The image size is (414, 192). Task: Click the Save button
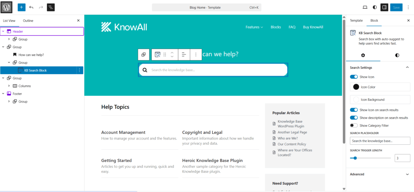(x=396, y=7)
